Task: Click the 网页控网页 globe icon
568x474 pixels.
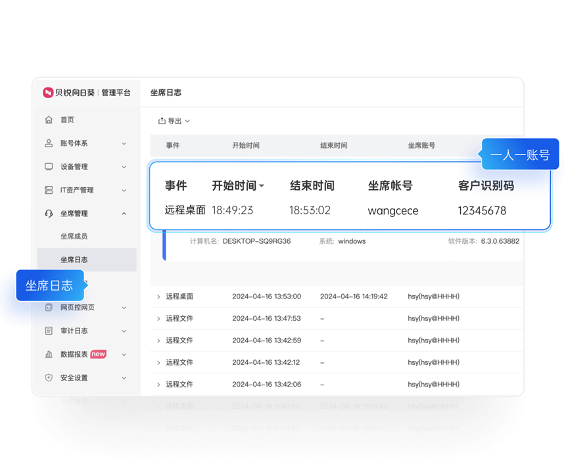Action: click(49, 307)
